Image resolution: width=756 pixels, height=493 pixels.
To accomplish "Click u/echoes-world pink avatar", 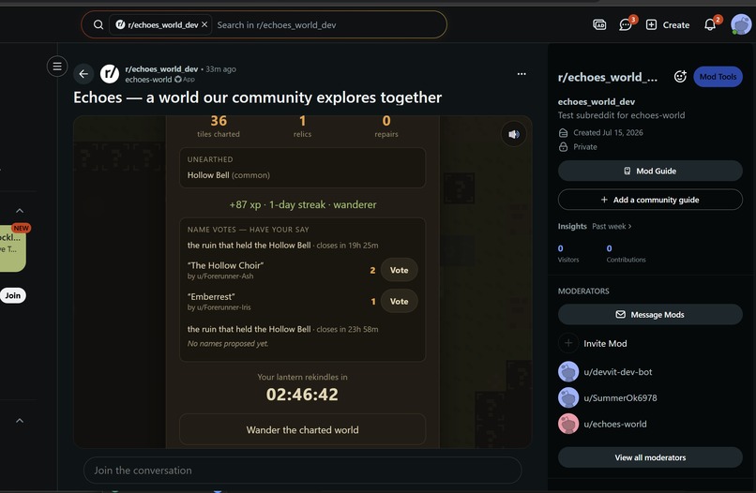I will pos(568,424).
